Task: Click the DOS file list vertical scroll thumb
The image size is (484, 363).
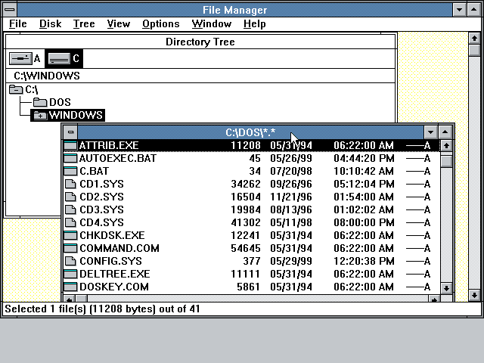Action: click(x=446, y=161)
